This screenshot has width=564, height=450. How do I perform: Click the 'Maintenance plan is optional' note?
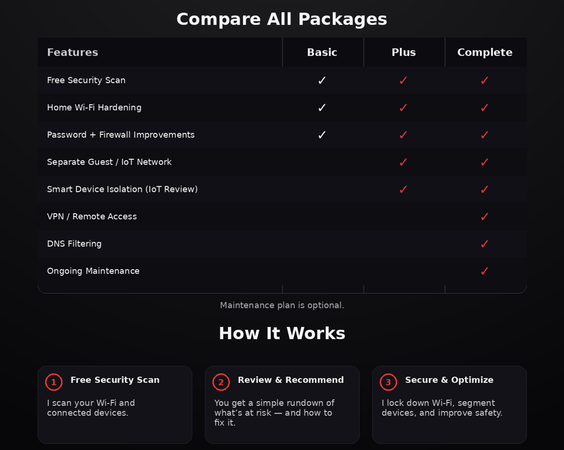coord(282,305)
